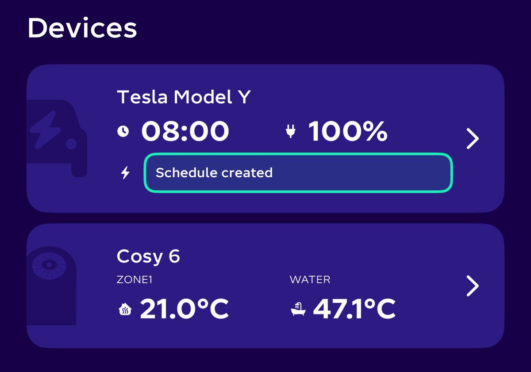
Task: Open Tesla Model Y details chevron
Action: coord(473,139)
